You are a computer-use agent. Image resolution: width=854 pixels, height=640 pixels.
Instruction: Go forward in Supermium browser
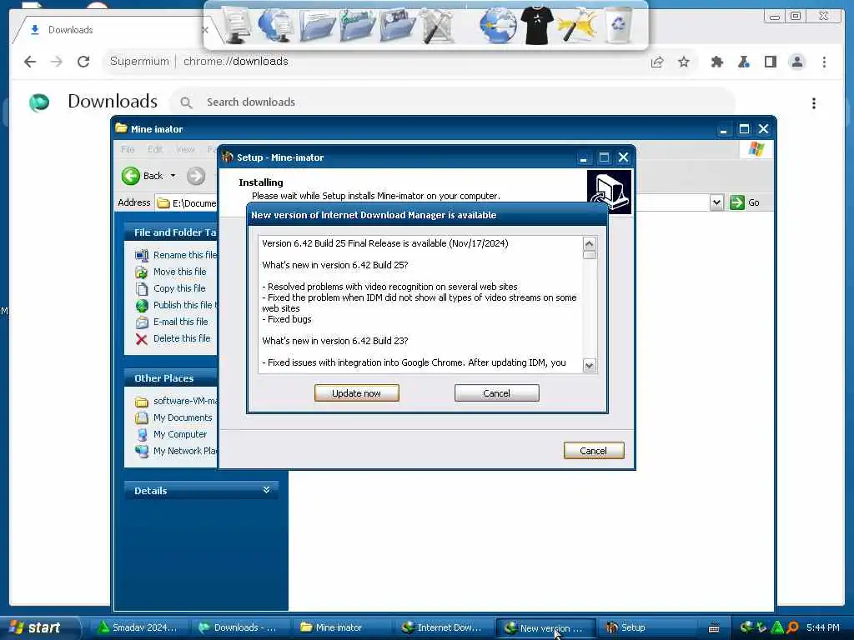[x=57, y=62]
